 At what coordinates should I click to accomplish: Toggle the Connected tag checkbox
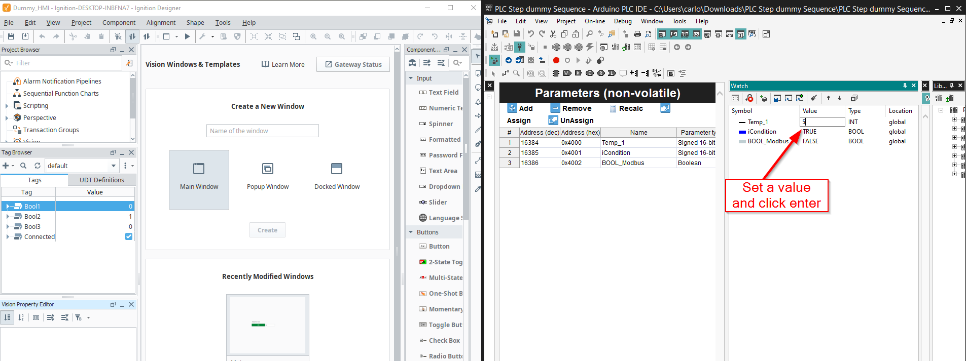pyautogui.click(x=129, y=236)
